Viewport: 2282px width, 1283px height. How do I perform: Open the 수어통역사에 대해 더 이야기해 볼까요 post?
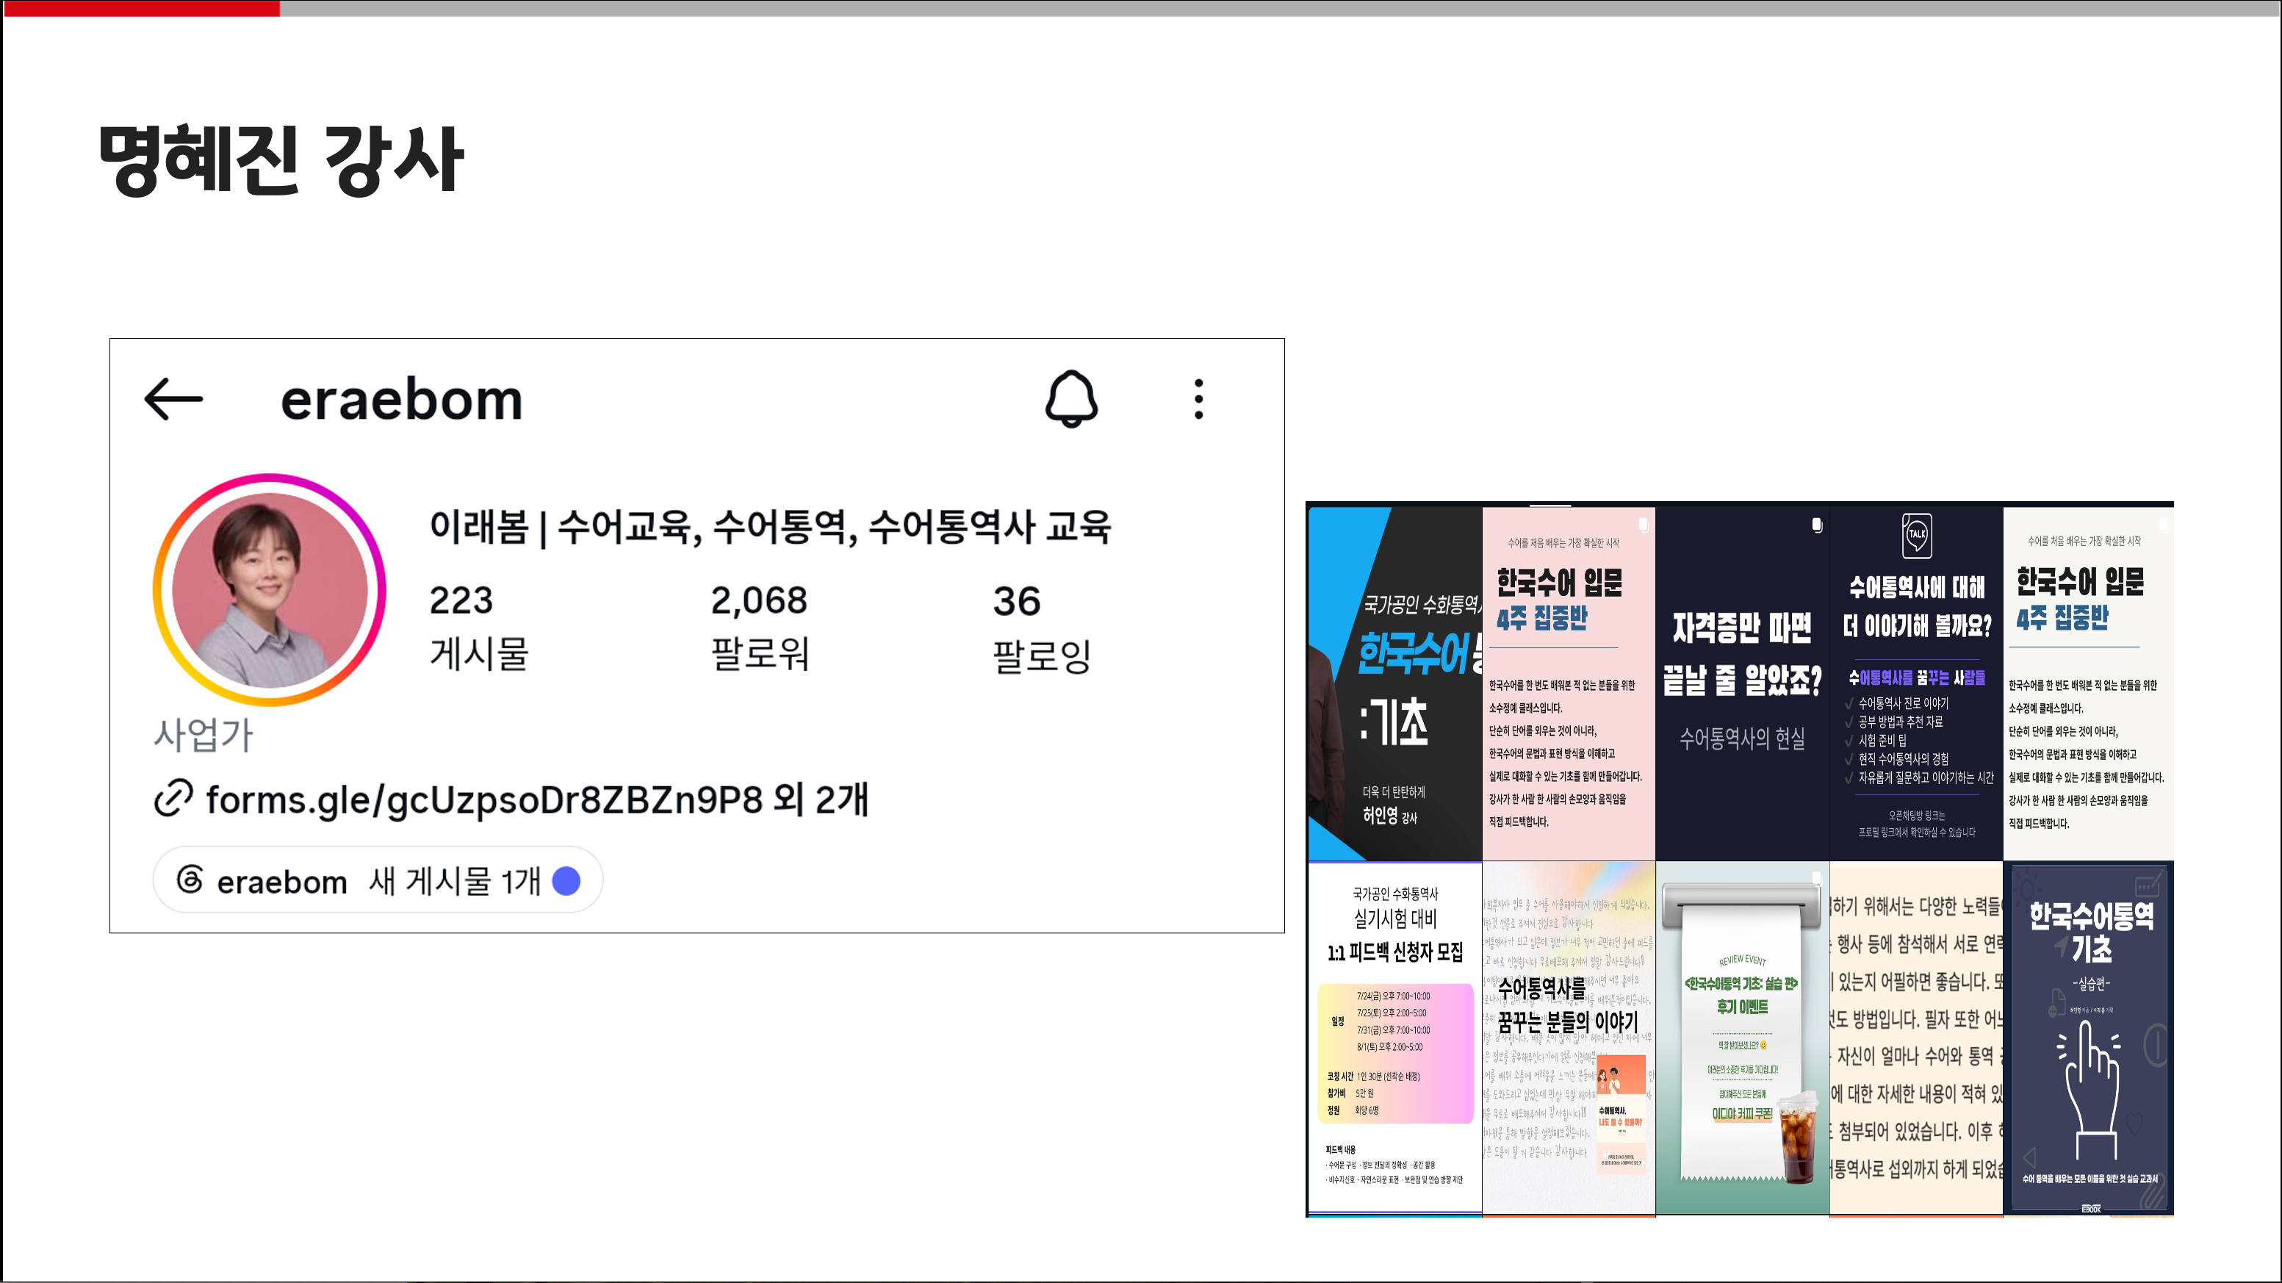(1916, 683)
